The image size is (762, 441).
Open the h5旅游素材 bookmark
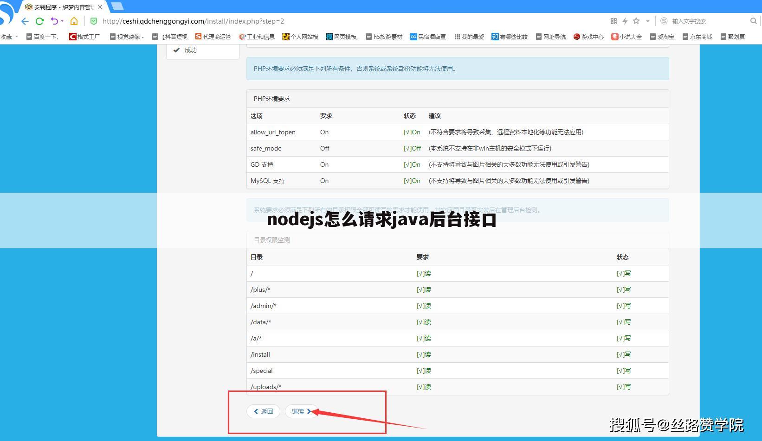[x=384, y=37]
